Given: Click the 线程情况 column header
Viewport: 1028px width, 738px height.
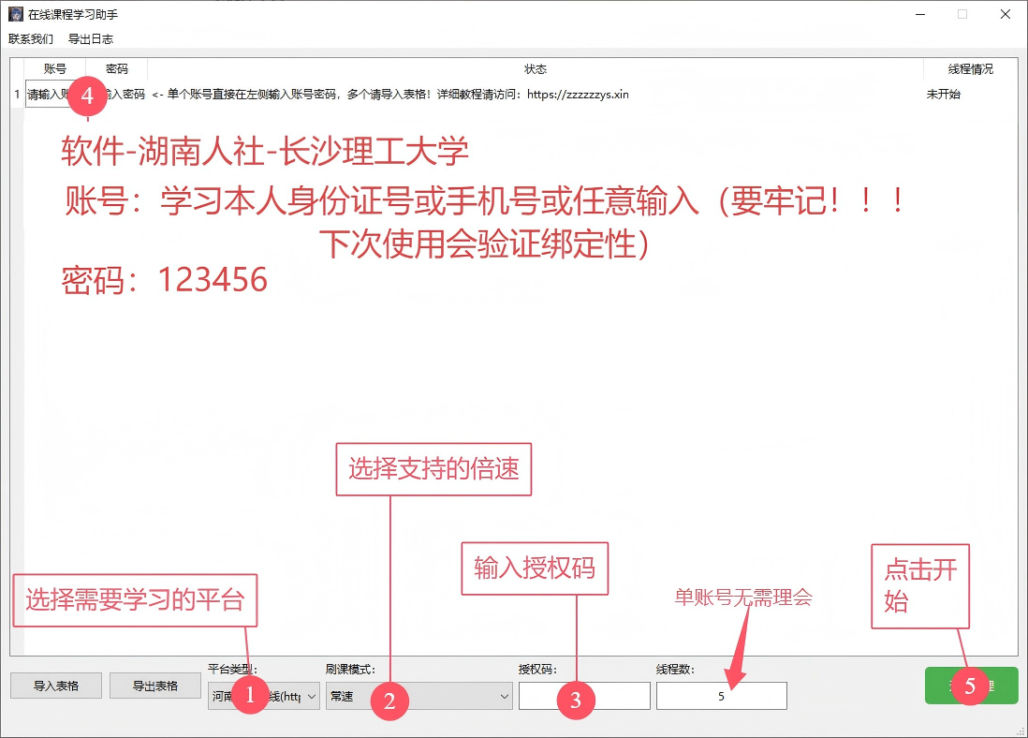Looking at the screenshot, I should coord(970,69).
